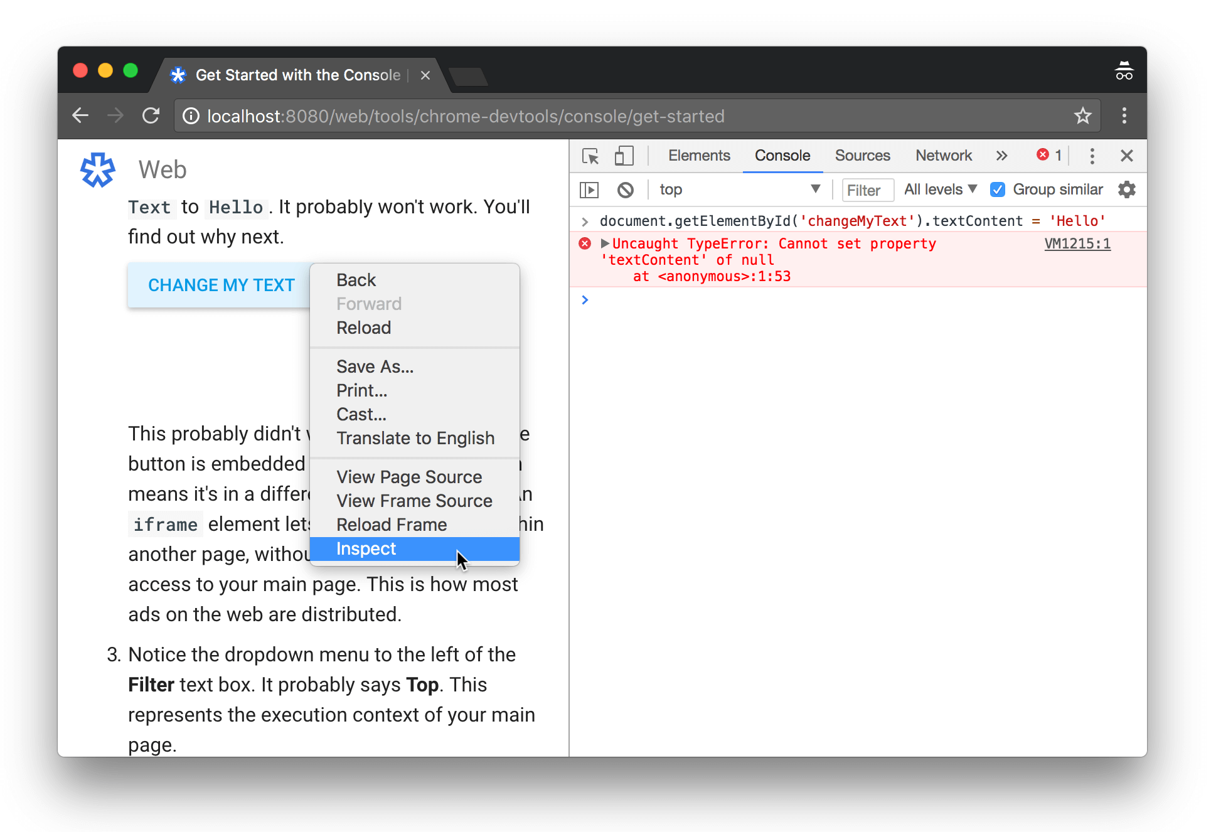Open DevTools three-dot customize menu
Screen dimensions: 1211x832
[1092, 156]
